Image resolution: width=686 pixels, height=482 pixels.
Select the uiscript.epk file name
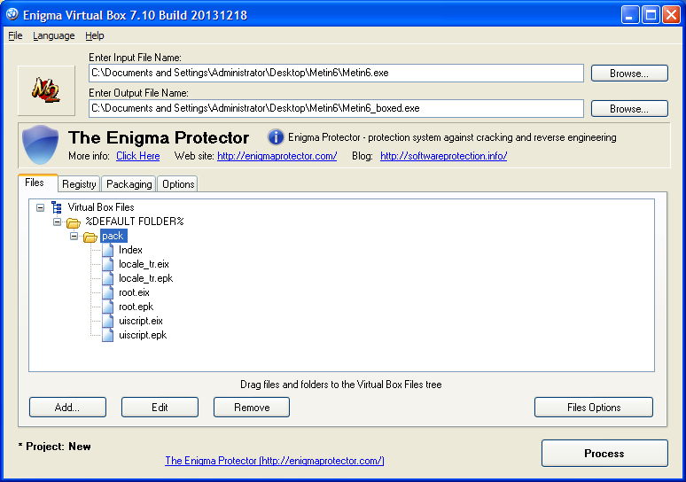point(143,335)
